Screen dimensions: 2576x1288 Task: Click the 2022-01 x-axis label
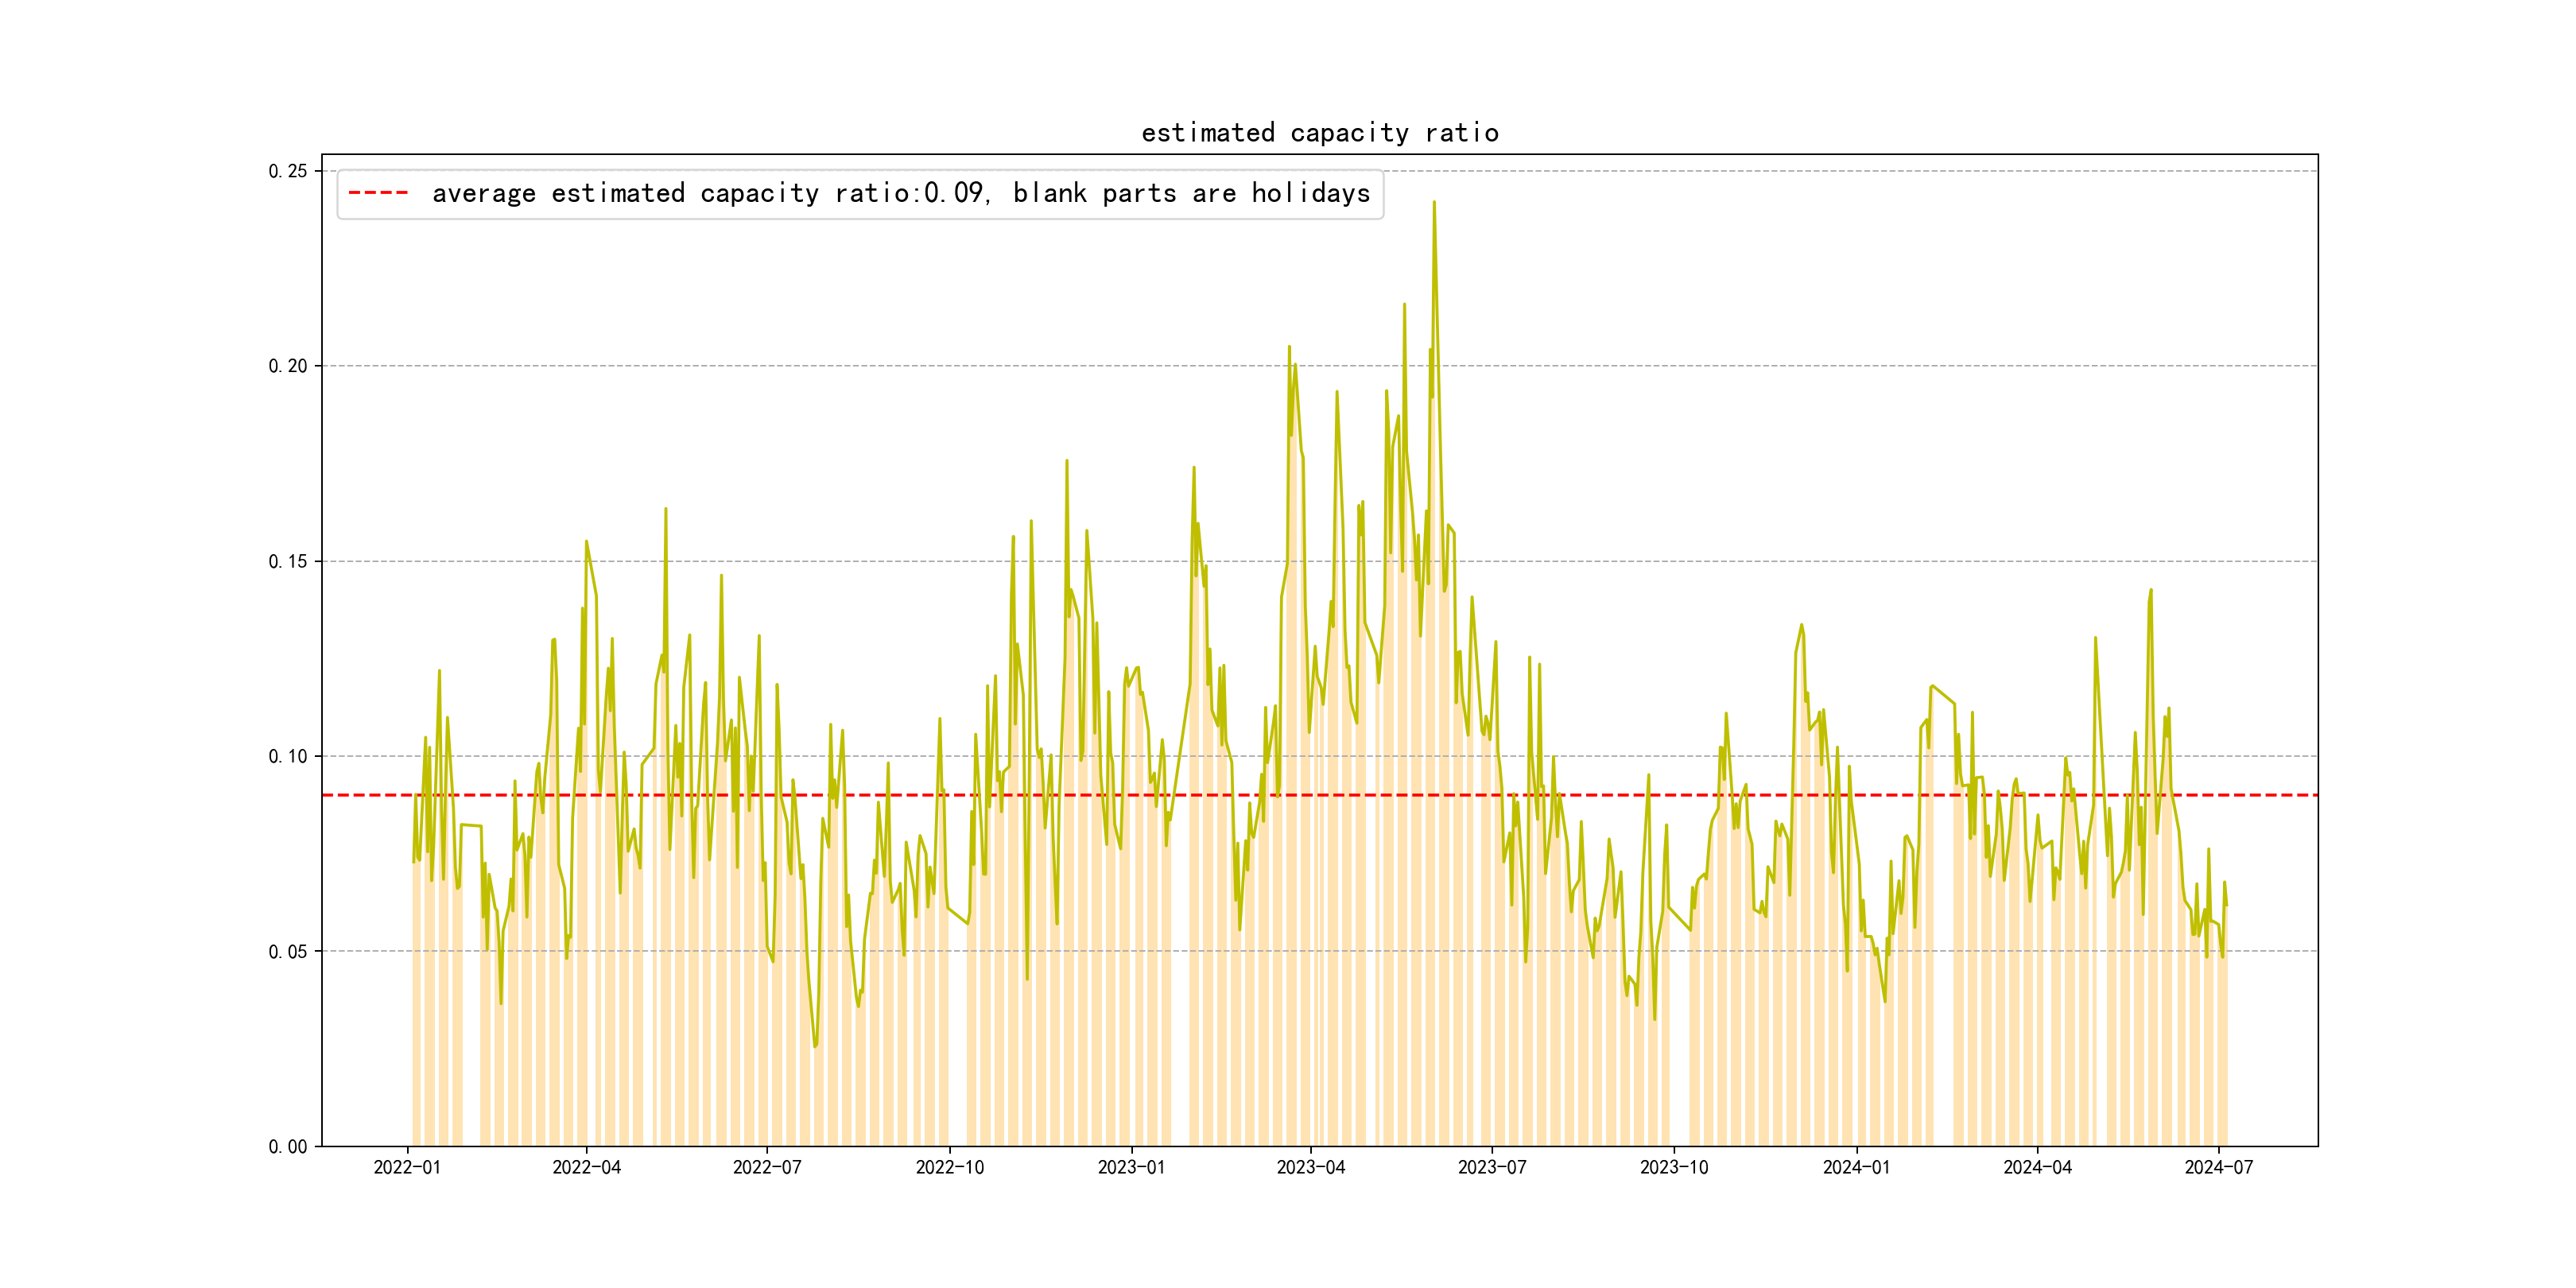pos(407,1167)
